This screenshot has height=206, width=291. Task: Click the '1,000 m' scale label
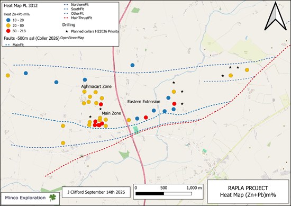tap(194, 188)
